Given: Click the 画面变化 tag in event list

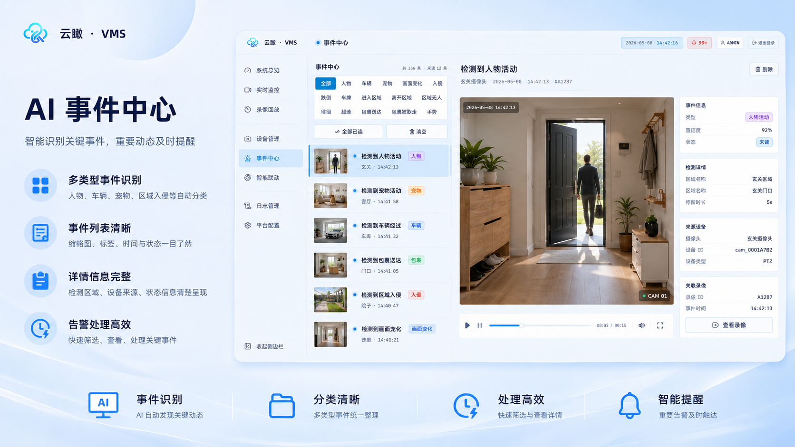Looking at the screenshot, I should [x=422, y=329].
